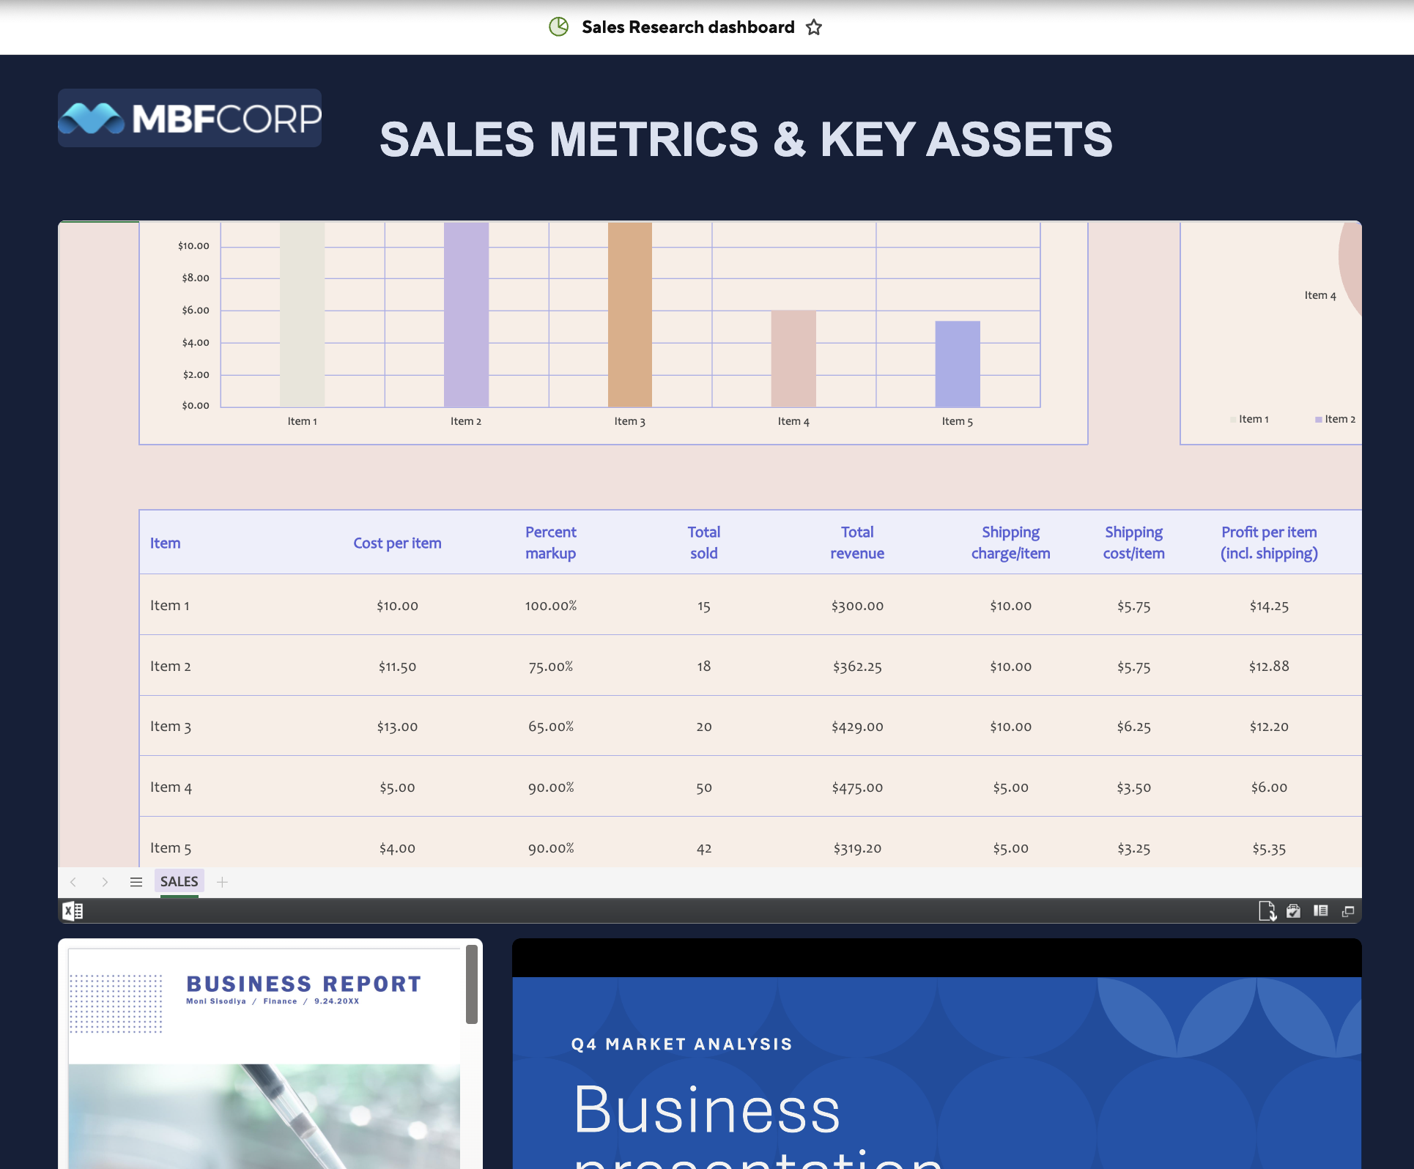Click the reading view icon in the toolbar
Screen dimensions: 1414x1169
click(x=1321, y=911)
